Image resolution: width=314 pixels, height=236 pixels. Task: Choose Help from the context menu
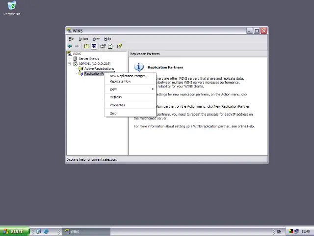coord(130,113)
